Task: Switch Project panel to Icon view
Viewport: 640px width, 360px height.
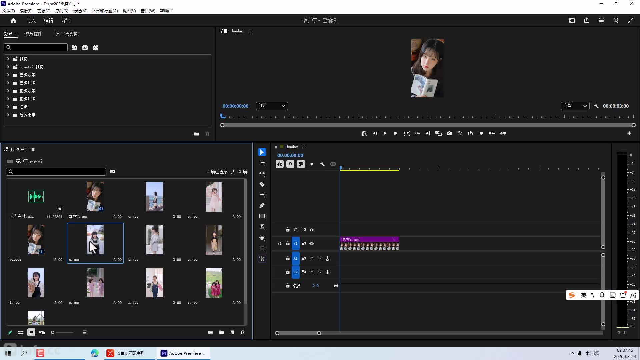Action: [31, 332]
